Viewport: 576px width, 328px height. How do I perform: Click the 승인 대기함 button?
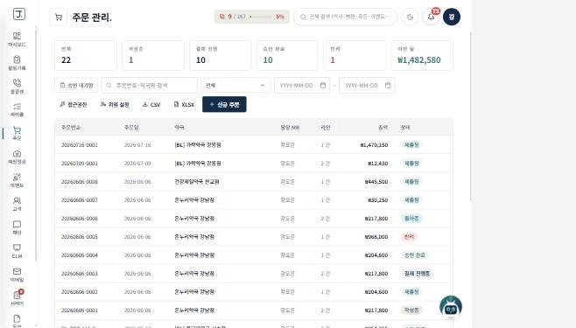coord(76,85)
